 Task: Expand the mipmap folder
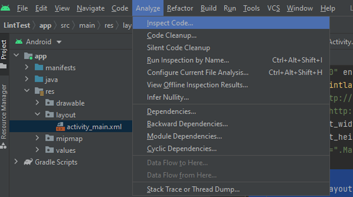click(37, 138)
